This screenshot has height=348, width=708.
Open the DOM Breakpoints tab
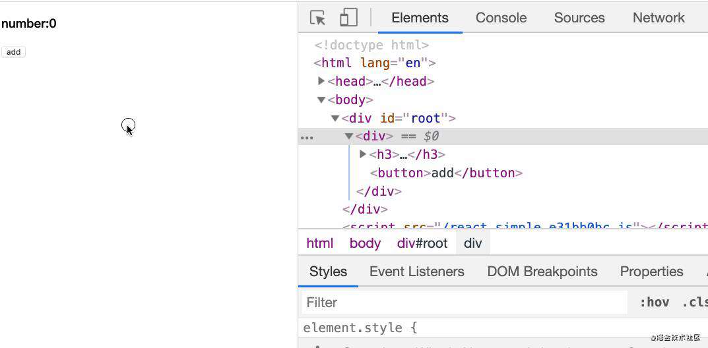tap(542, 272)
